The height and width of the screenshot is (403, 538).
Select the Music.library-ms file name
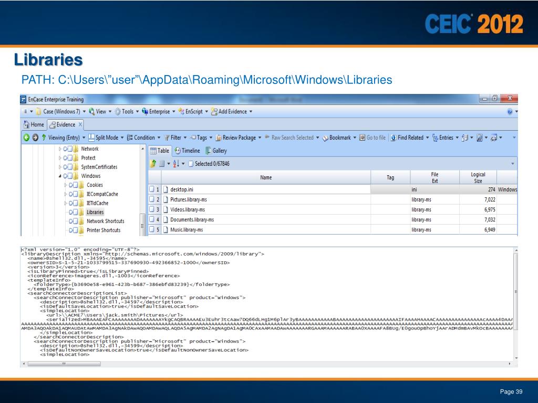pyautogui.click(x=187, y=230)
